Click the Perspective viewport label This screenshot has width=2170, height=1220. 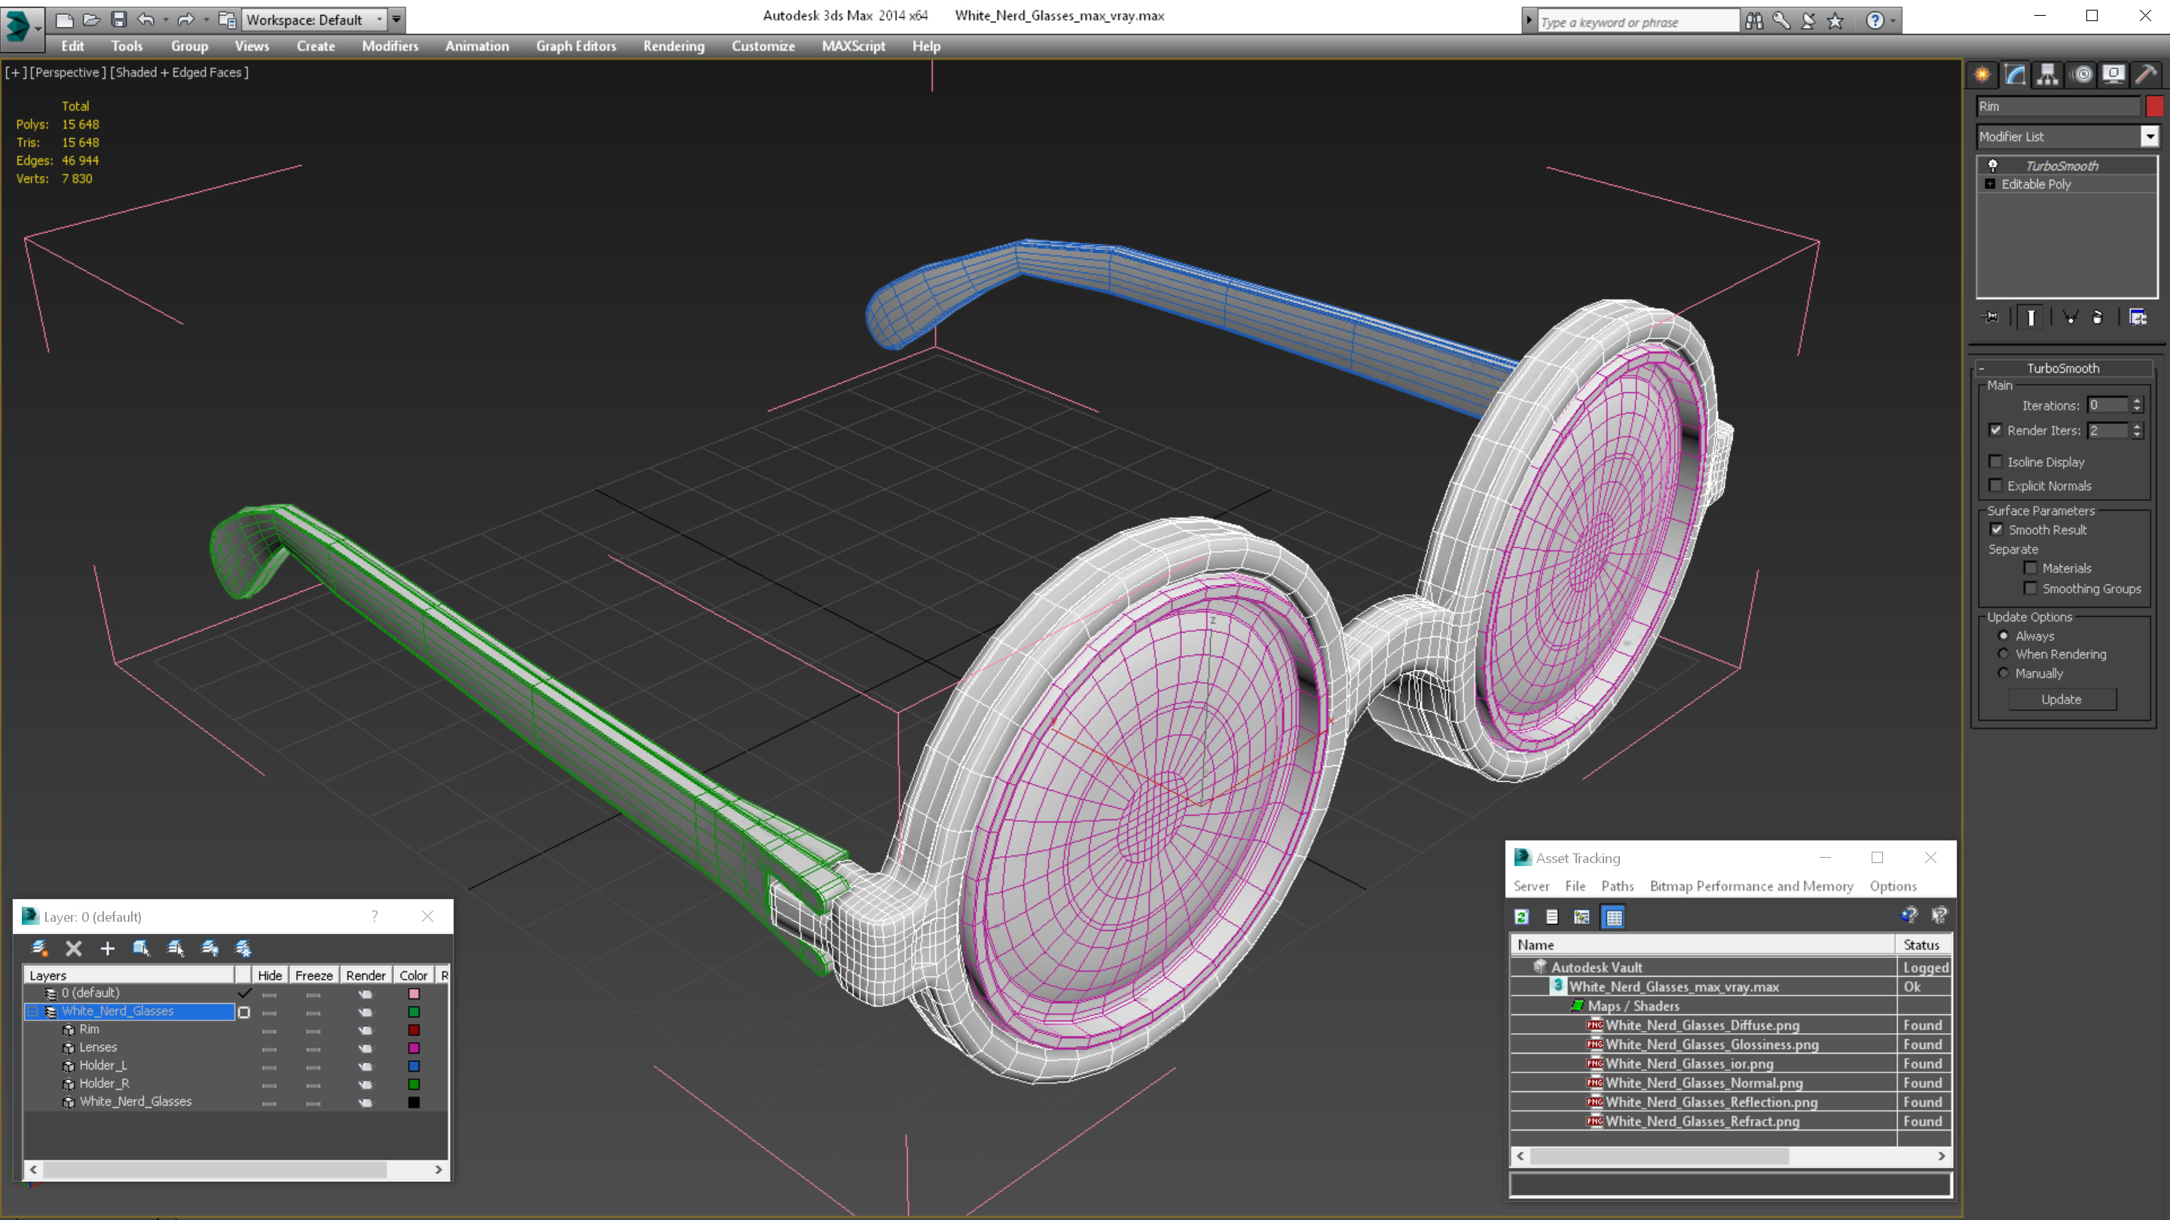click(x=69, y=72)
